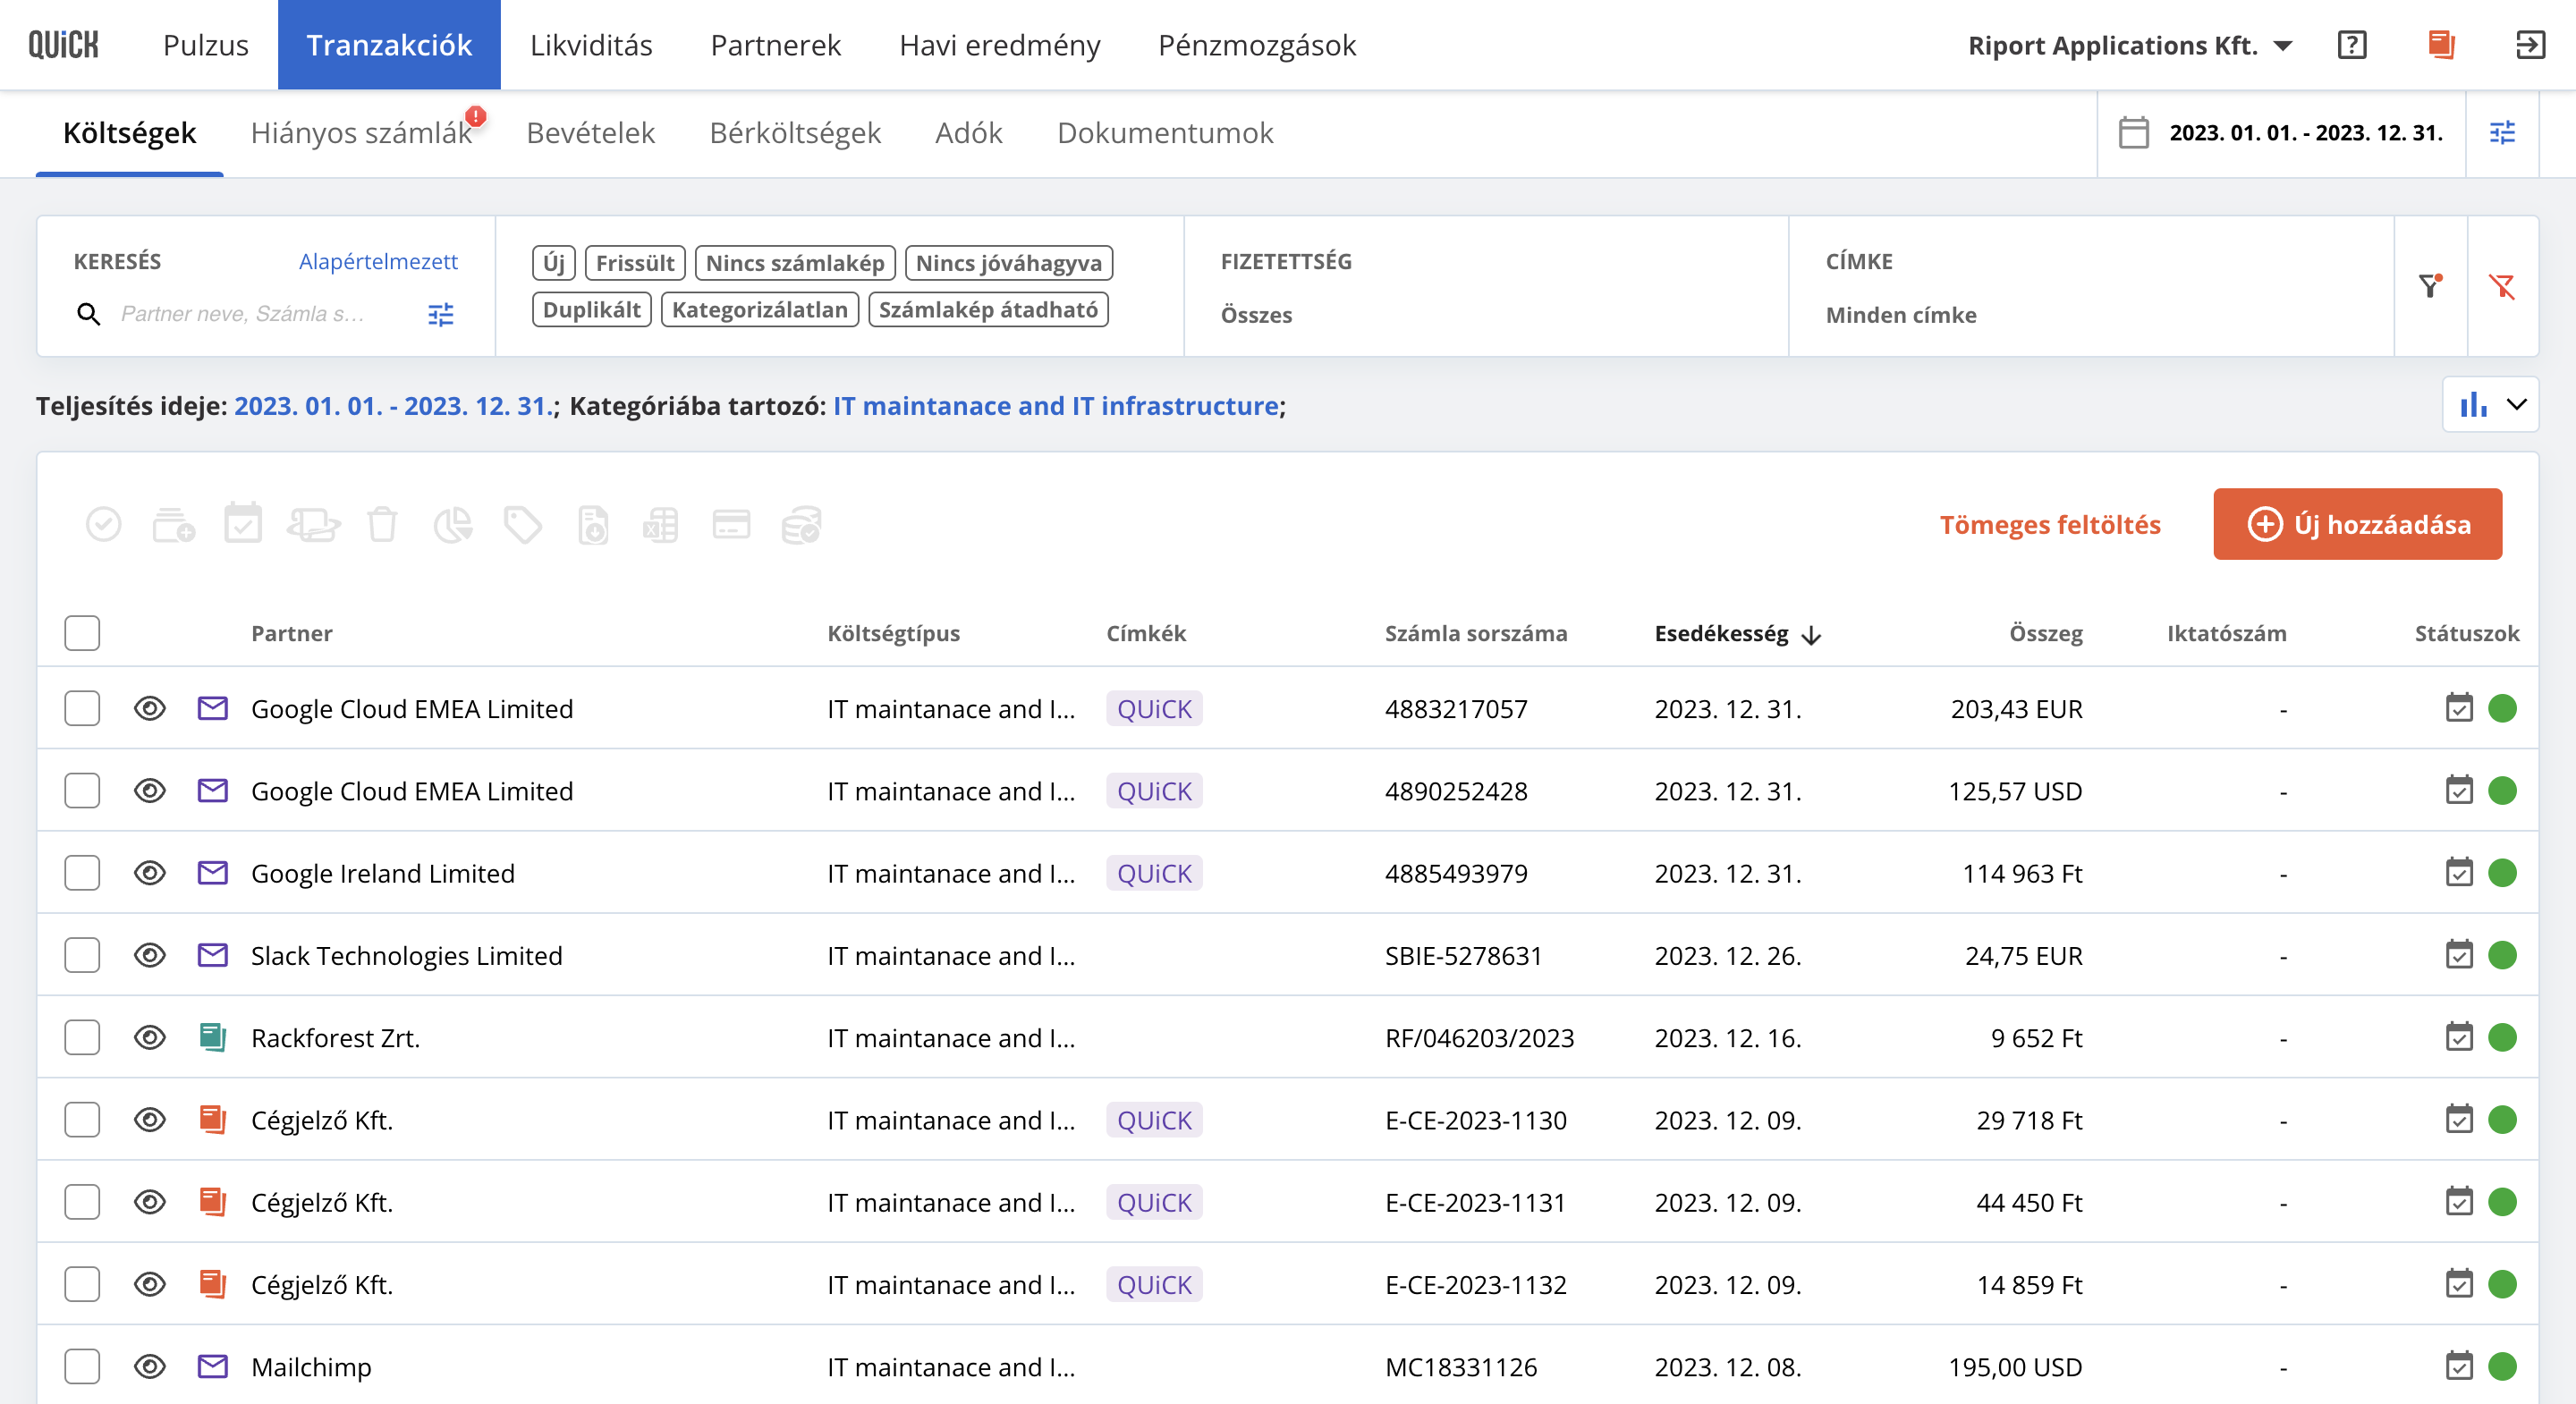Click the cash transfer toolbar icon

313,524
